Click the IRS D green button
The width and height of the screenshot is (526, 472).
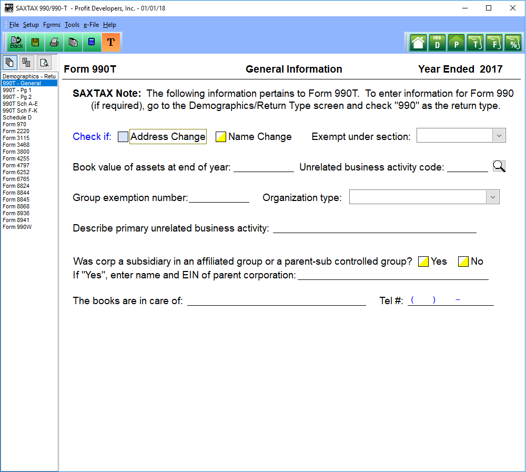(437, 43)
